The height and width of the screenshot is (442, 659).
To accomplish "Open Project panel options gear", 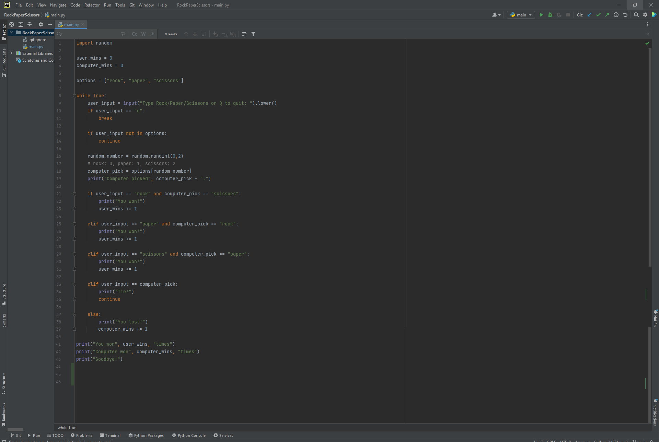I will point(41,24).
